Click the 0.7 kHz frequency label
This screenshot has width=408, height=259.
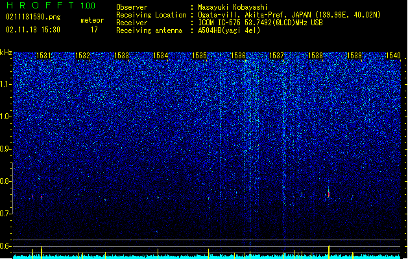pos(6,214)
